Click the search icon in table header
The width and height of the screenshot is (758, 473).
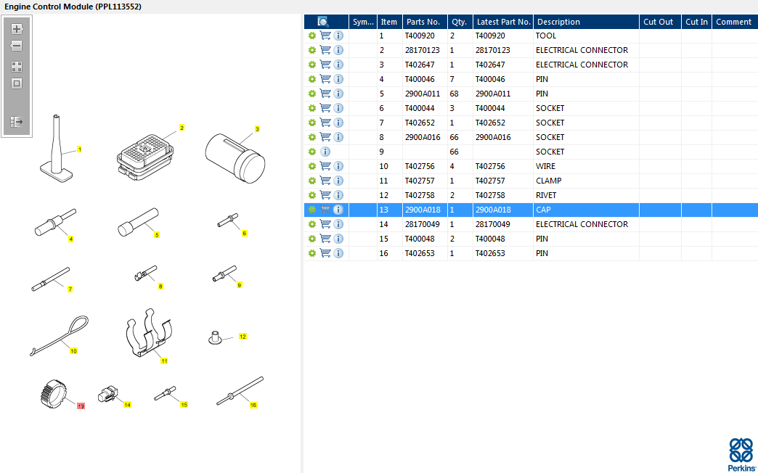point(323,22)
